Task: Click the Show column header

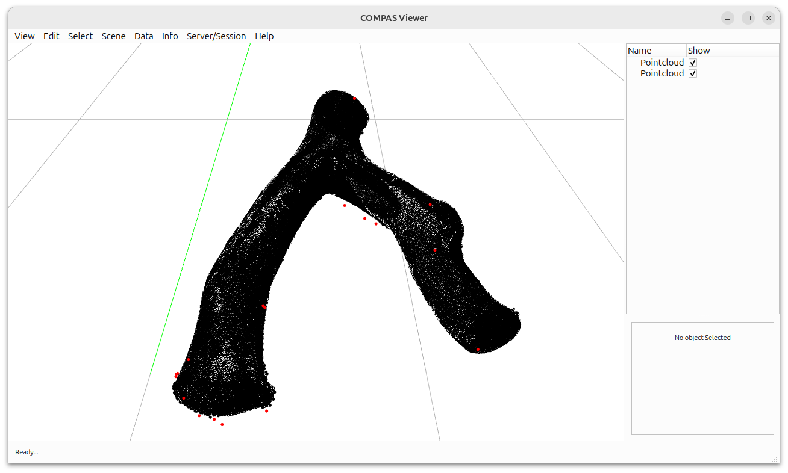Action: [x=698, y=50]
